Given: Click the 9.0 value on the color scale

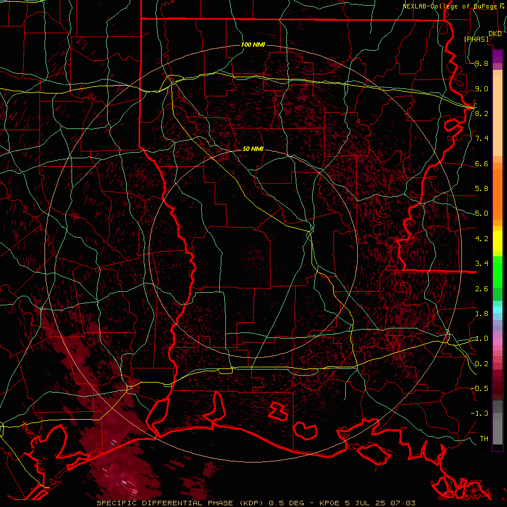Looking at the screenshot, I should click(482, 88).
